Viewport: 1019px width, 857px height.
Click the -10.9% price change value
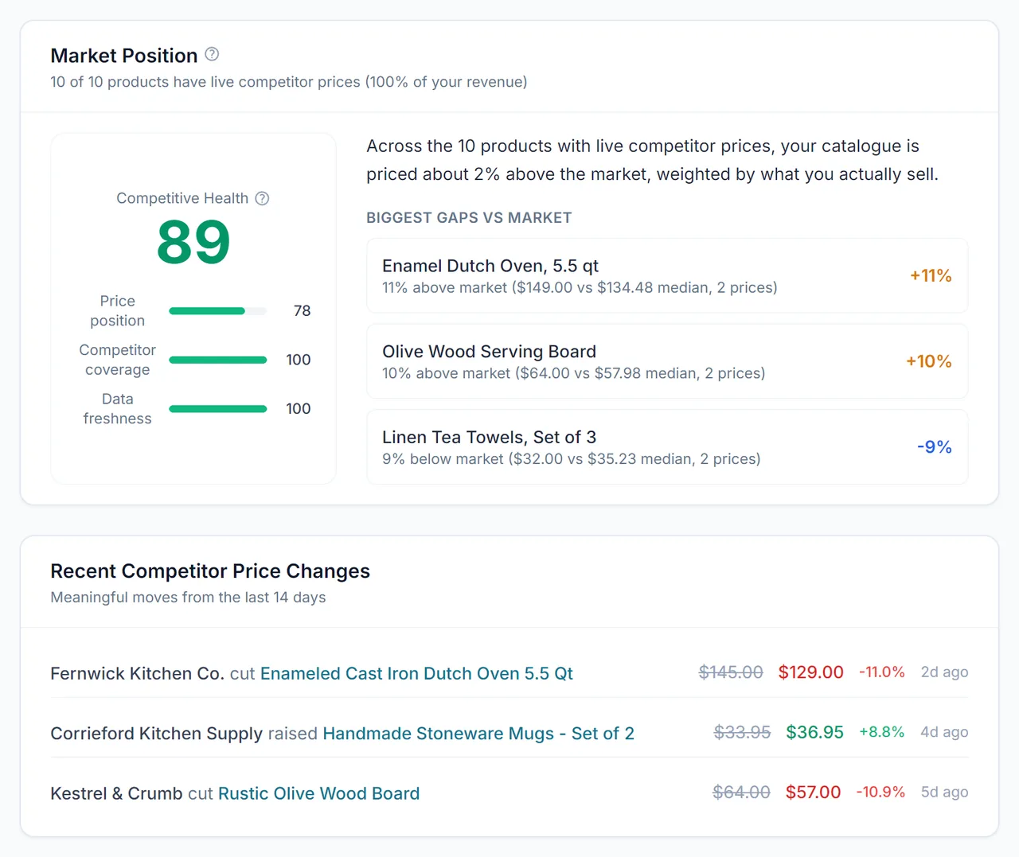click(x=880, y=793)
